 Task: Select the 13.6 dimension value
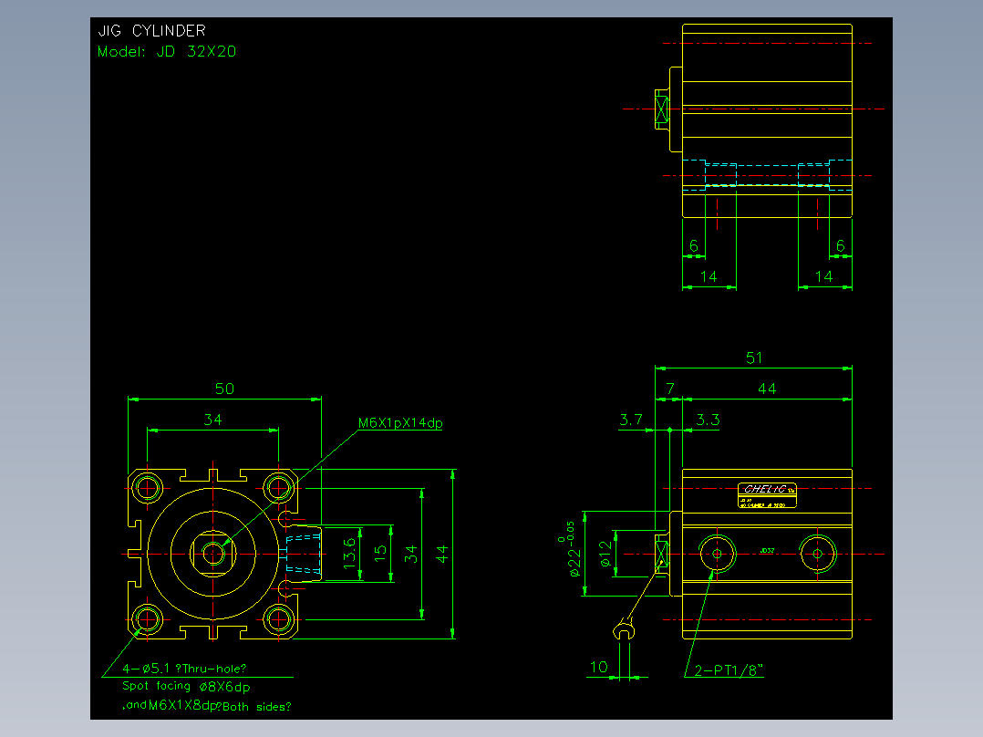(x=350, y=554)
